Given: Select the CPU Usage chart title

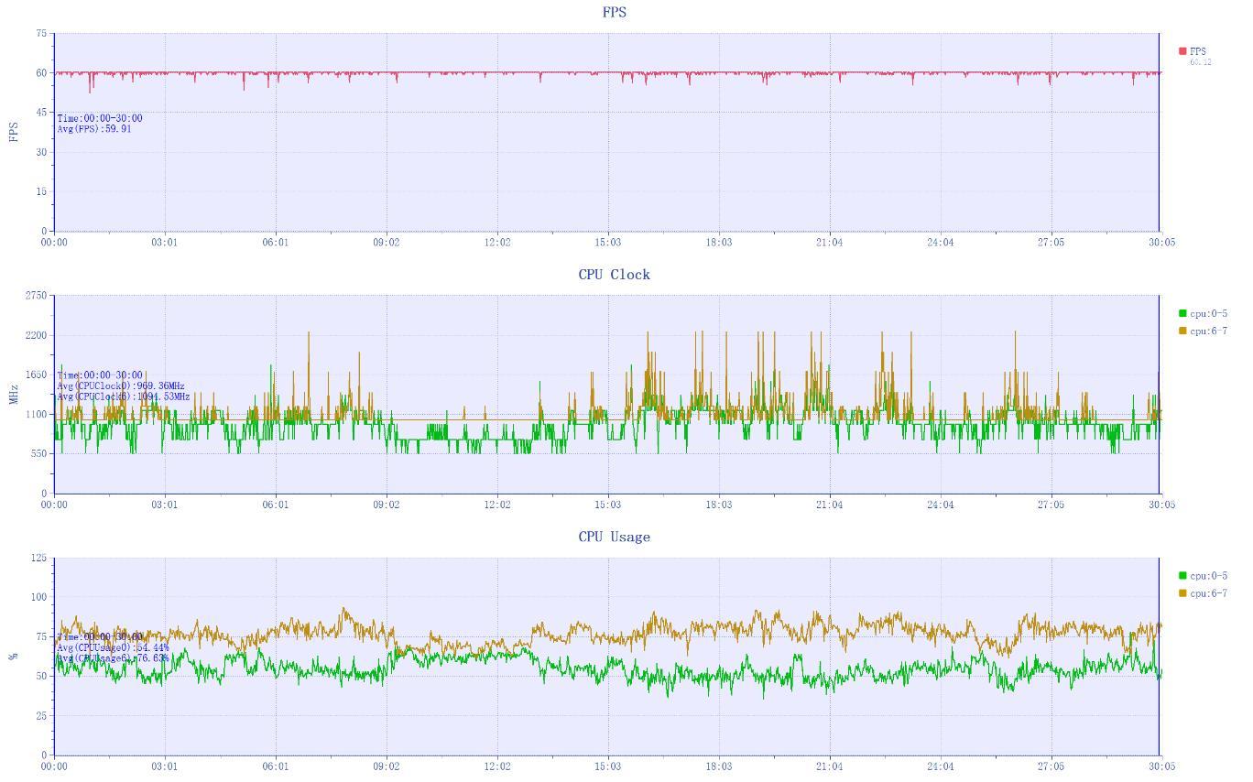Looking at the screenshot, I should pos(615,537).
